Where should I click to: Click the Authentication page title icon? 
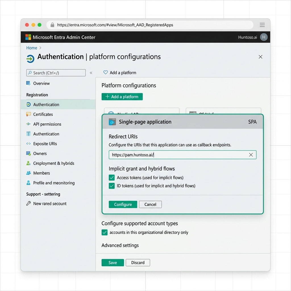point(30,59)
